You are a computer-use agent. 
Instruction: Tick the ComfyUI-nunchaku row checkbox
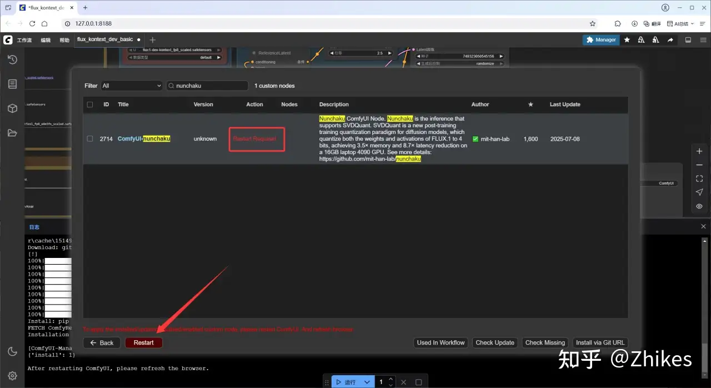[x=90, y=139]
